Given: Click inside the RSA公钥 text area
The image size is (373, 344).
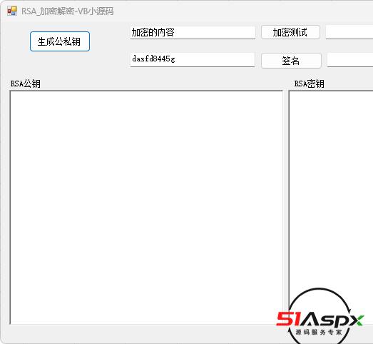Looking at the screenshot, I should (x=146, y=207).
